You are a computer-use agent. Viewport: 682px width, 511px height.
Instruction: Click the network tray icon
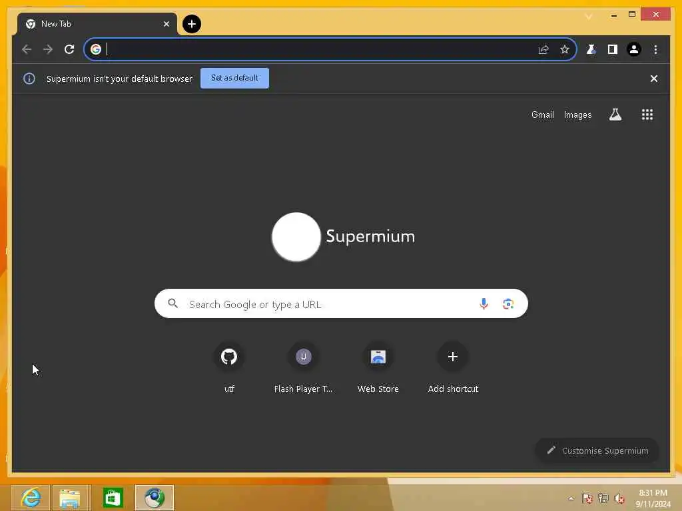click(x=603, y=498)
